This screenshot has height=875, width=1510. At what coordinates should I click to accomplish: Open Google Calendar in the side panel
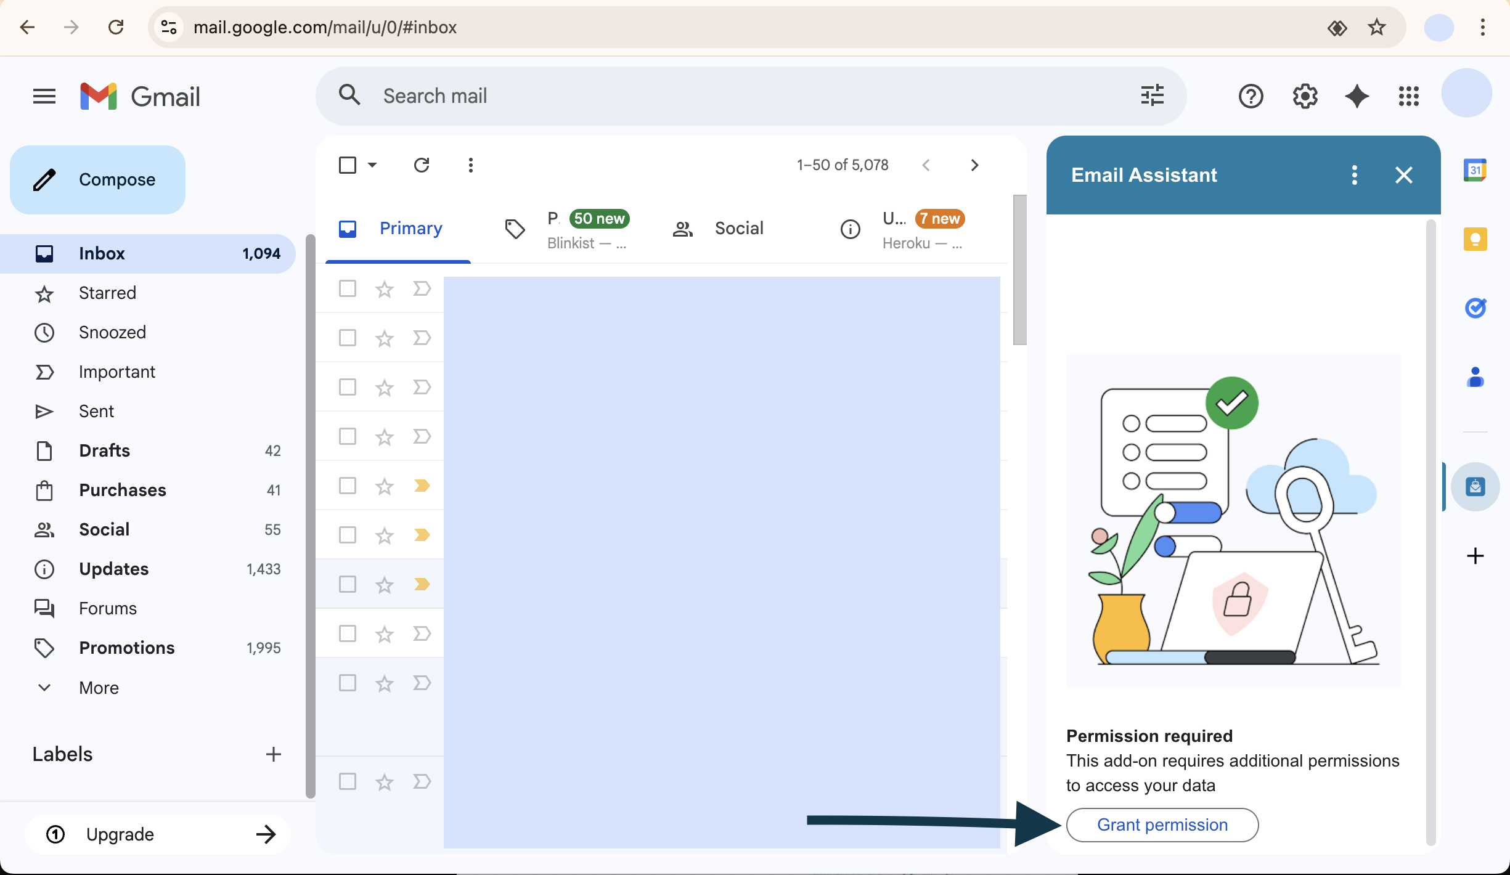pyautogui.click(x=1475, y=171)
